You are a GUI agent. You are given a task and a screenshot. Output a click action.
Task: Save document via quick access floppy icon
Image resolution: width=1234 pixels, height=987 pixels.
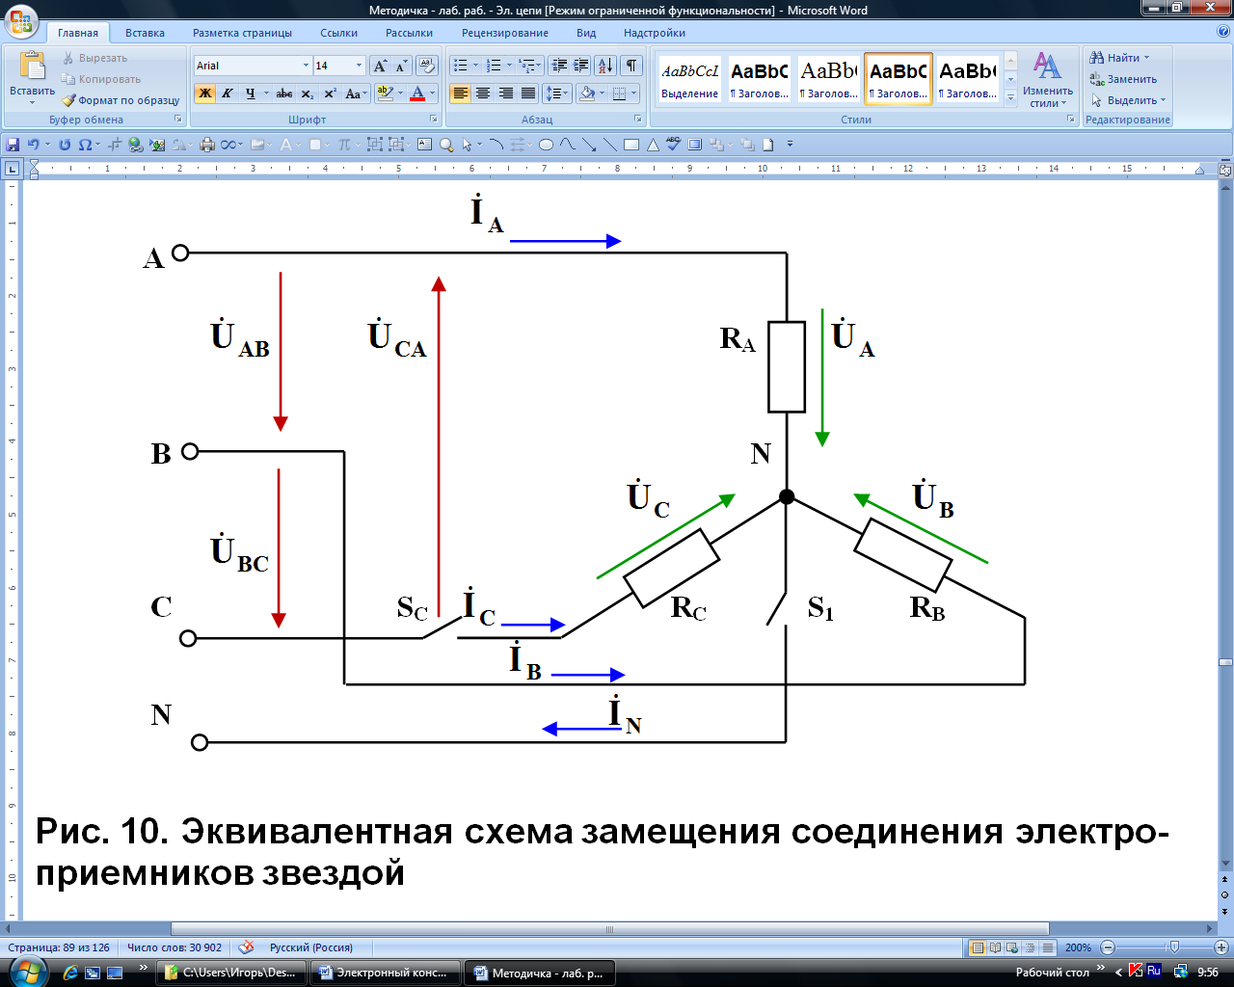(13, 145)
